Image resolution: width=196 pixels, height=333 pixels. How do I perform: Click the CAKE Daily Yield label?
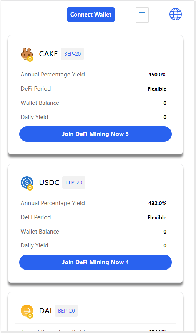tap(35, 117)
